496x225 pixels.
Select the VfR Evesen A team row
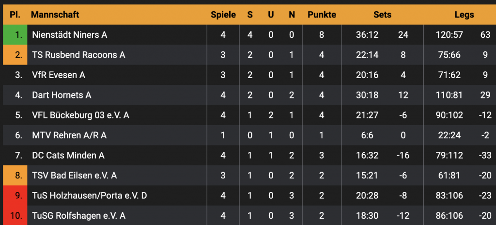pos(58,75)
